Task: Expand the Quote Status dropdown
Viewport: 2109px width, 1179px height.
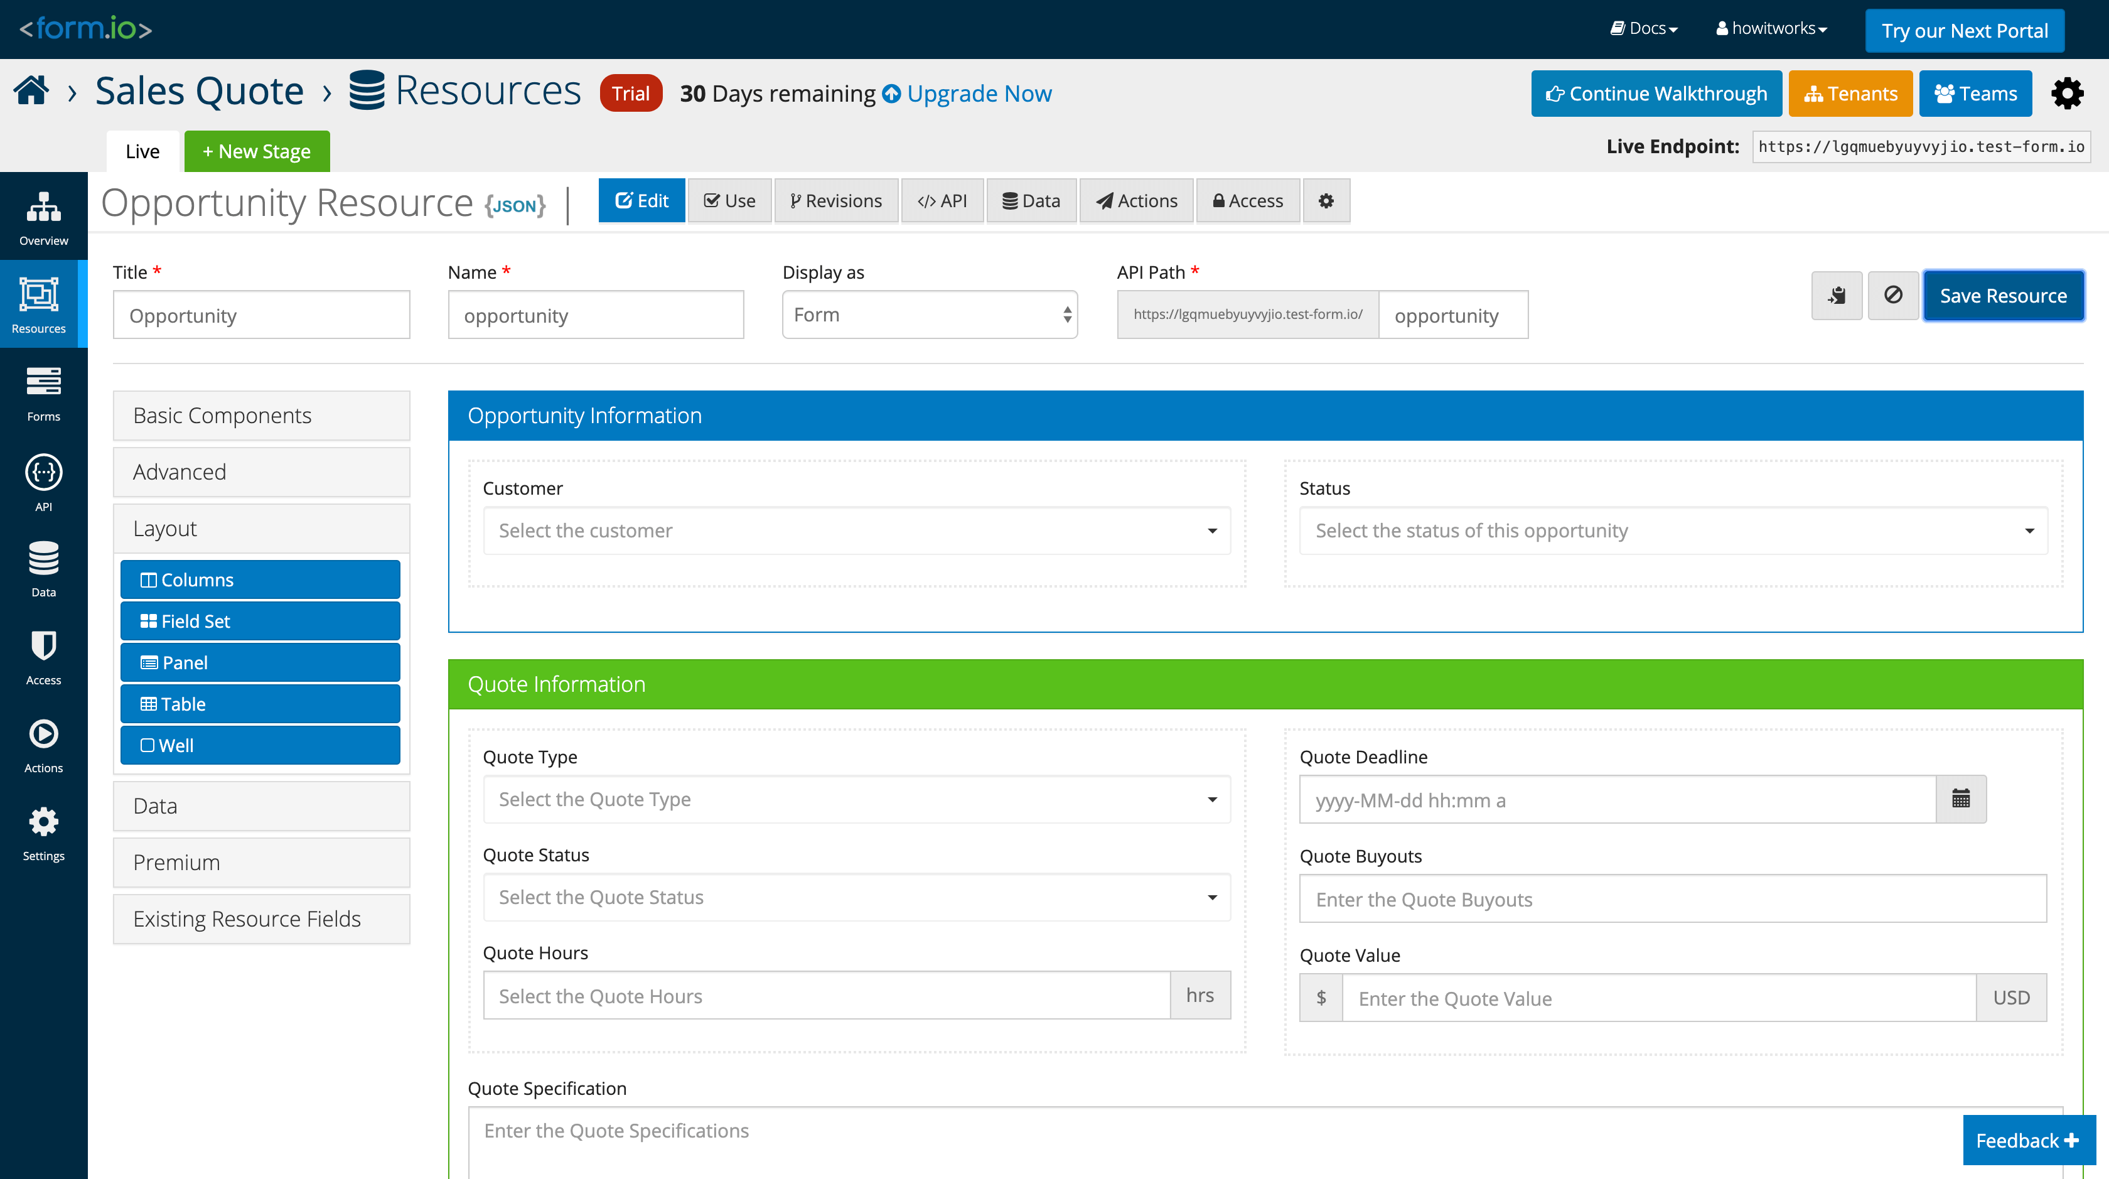Action: pyautogui.click(x=856, y=897)
